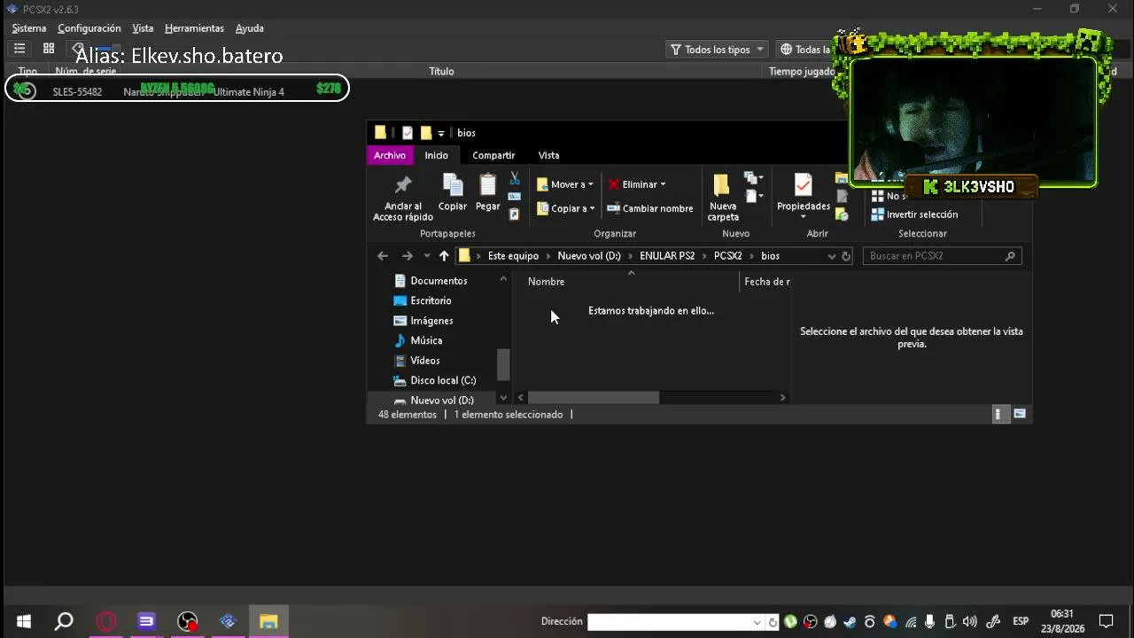Open the uTorrent tray icon
1134x638 pixels.
[x=790, y=621]
